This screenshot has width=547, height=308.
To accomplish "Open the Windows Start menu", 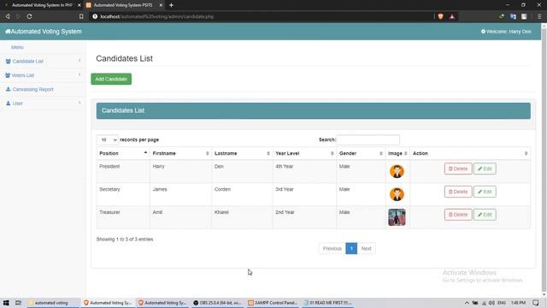I will click(x=6, y=303).
